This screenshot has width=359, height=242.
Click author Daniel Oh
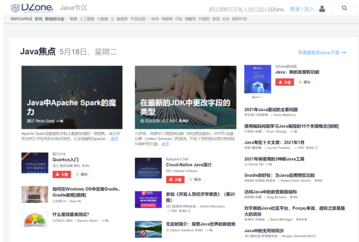click(256, 164)
